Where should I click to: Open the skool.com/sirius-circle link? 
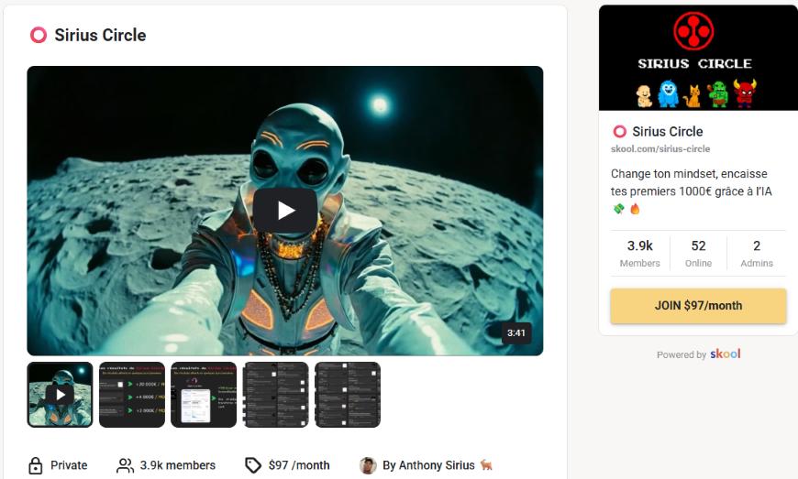pyautogui.click(x=660, y=149)
